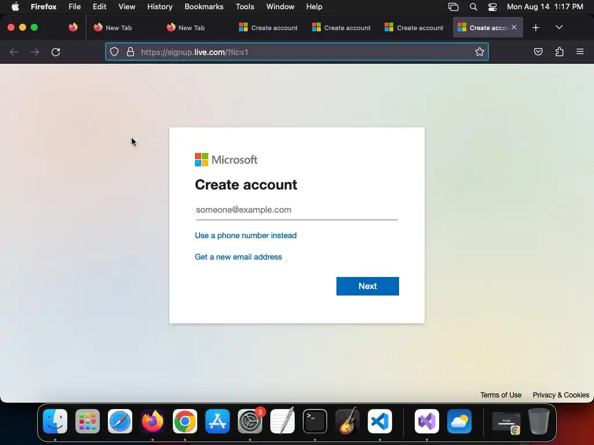View site security lock info
This screenshot has width=594, height=445.
[x=131, y=52]
